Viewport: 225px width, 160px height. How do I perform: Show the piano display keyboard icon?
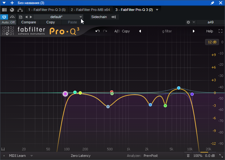point(3,149)
